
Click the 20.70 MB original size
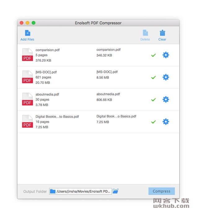click(43, 83)
